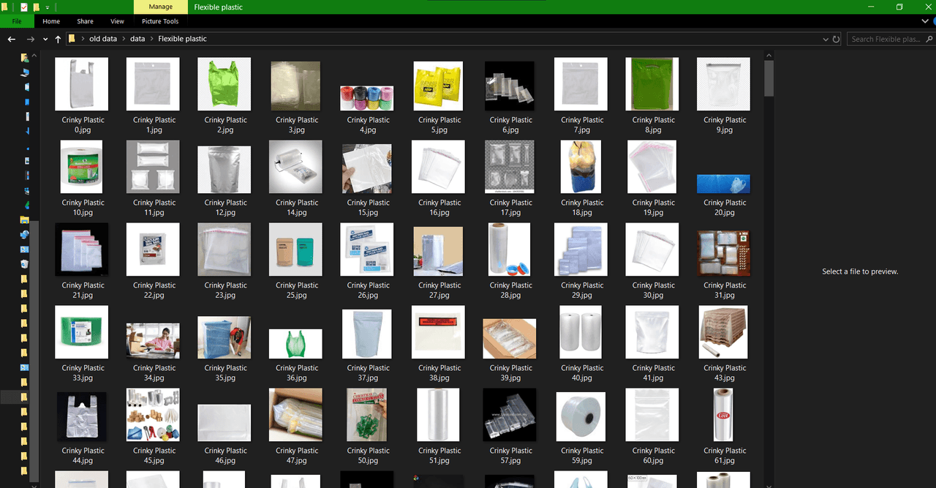Click the New folder icon in the title bar

[x=36, y=7]
